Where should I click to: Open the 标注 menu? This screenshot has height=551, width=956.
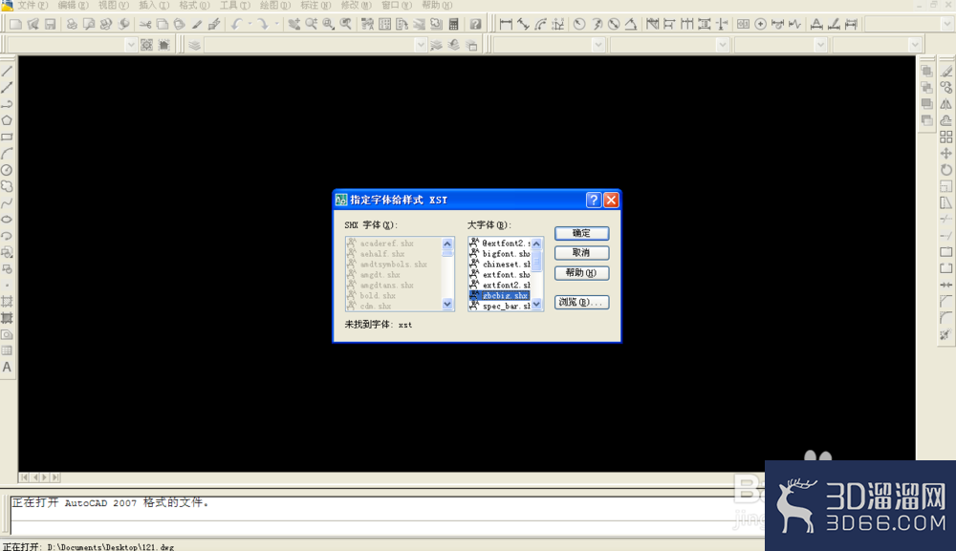(315, 5)
